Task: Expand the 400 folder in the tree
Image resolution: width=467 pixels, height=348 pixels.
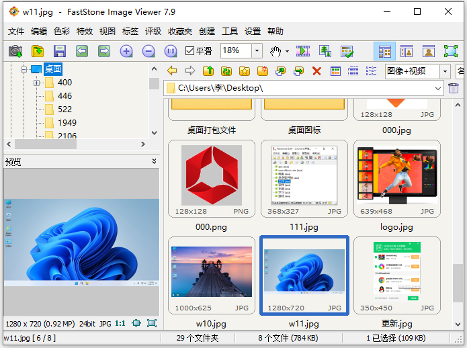Action: 36,83
